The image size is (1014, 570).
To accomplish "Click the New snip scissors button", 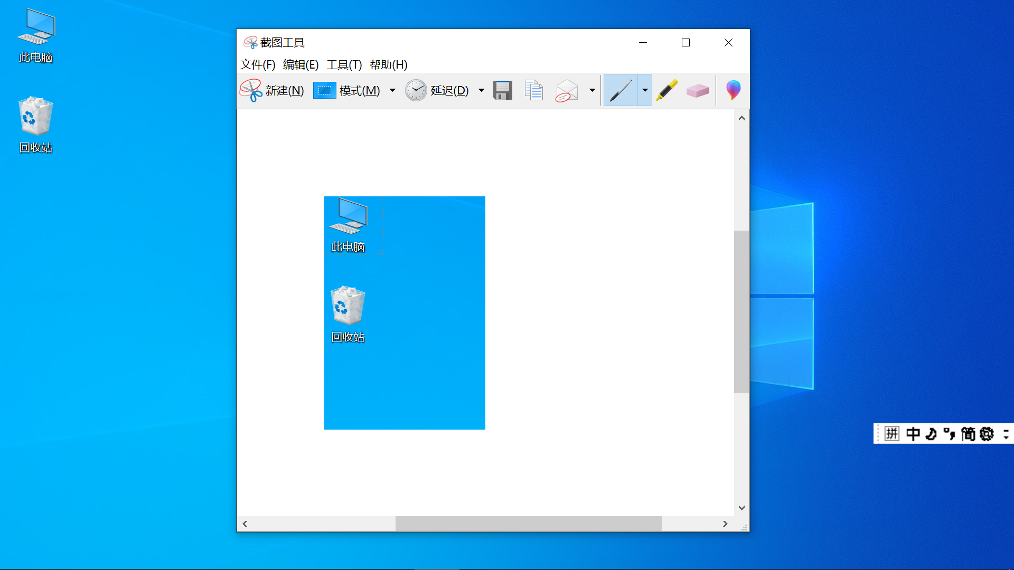I will click(272, 90).
